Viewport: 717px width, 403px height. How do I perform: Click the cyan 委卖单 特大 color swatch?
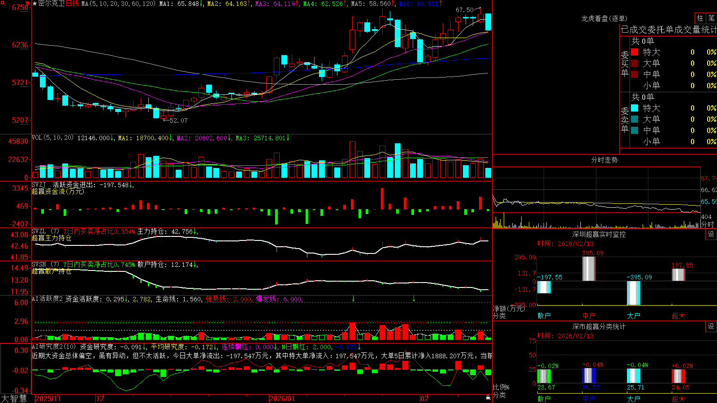(x=635, y=108)
